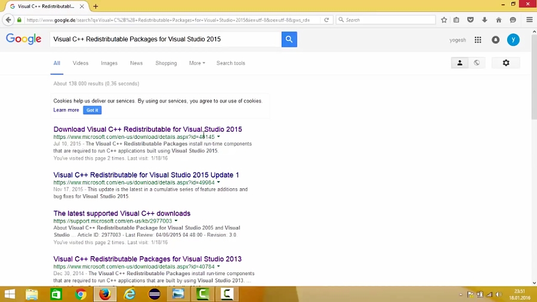Viewport: 537px width, 302px height.
Task: Open the Firefox hamburger menu
Action: (529, 20)
